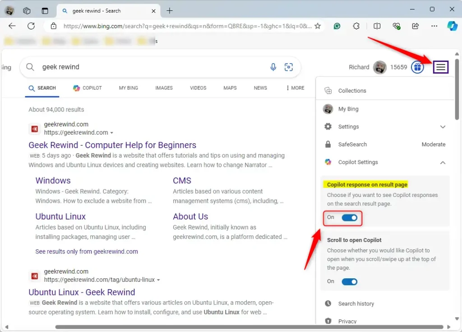Viewport: 462px width, 332px height.
Task: Click the Rewards points 15659
Action: coord(398,67)
